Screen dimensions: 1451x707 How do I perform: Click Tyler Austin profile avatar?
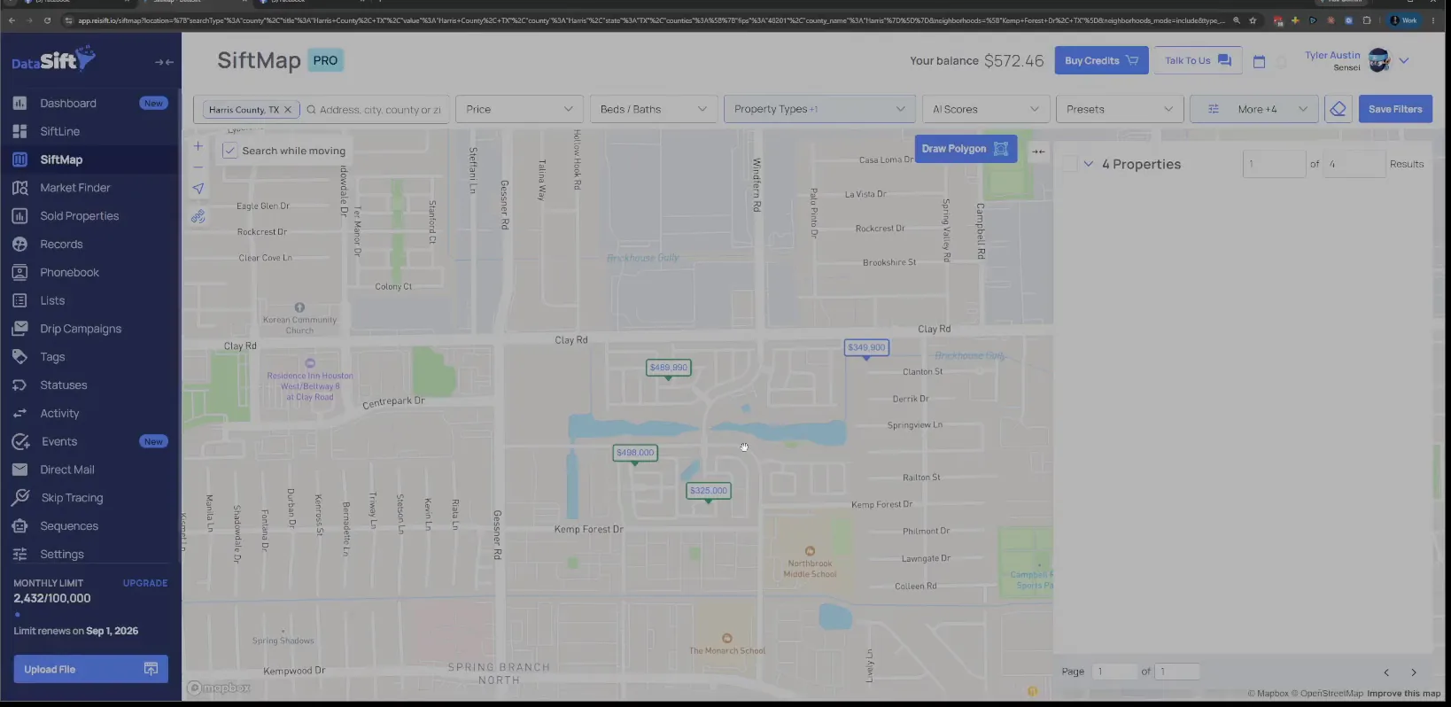pos(1378,60)
